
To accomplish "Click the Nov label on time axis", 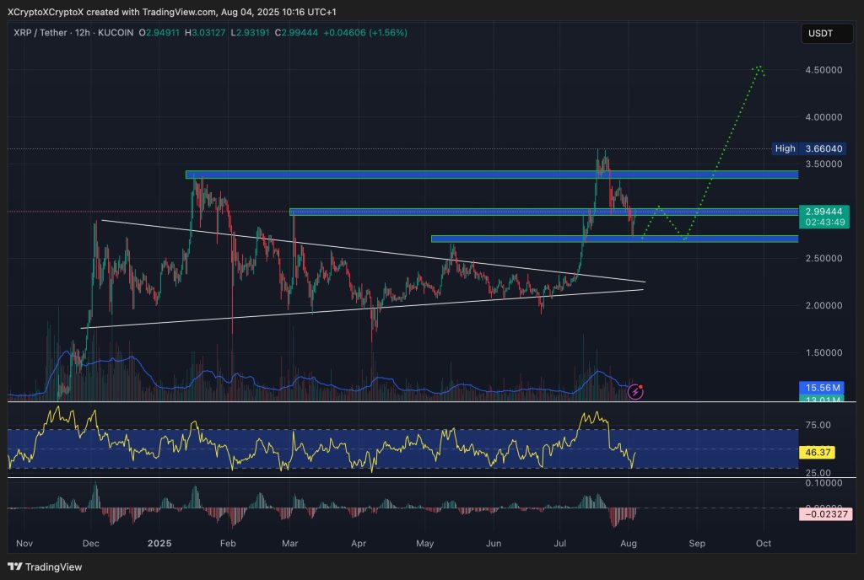I will click(24, 545).
